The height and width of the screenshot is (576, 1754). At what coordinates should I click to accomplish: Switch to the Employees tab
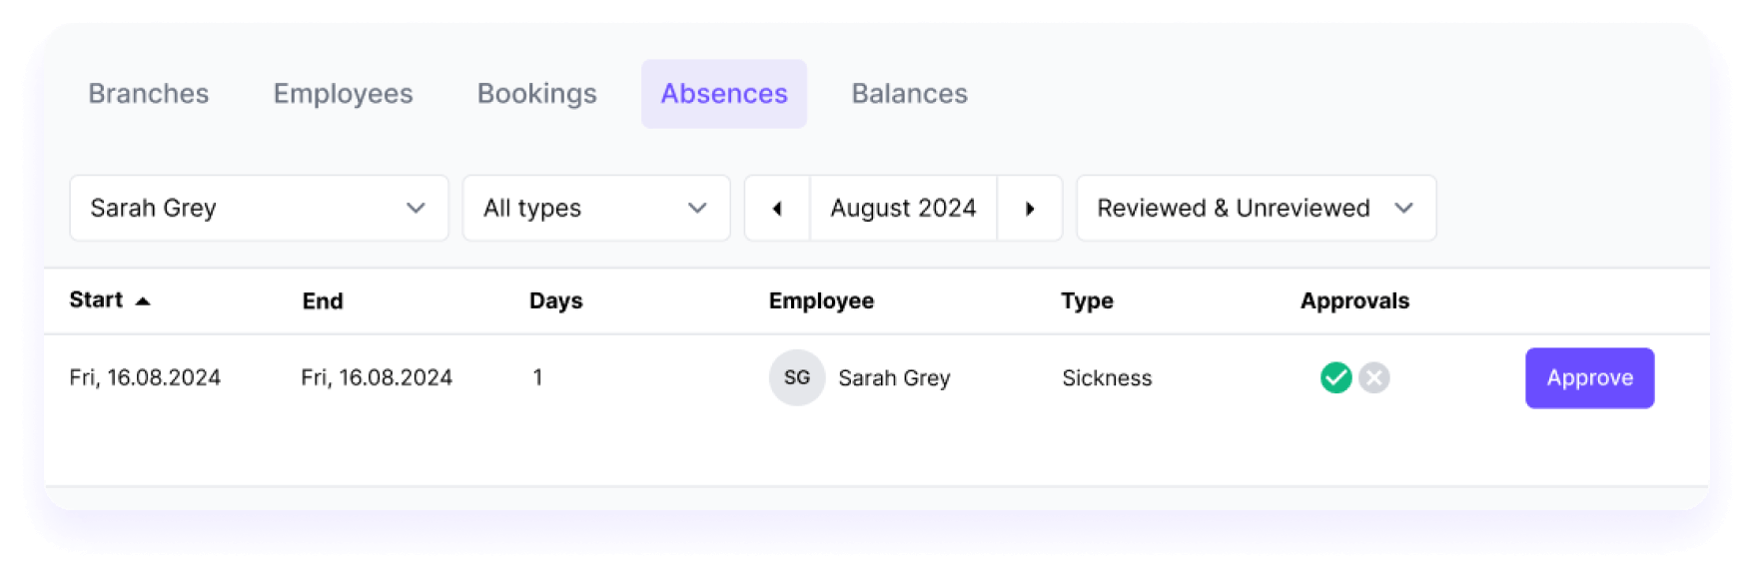[343, 93]
